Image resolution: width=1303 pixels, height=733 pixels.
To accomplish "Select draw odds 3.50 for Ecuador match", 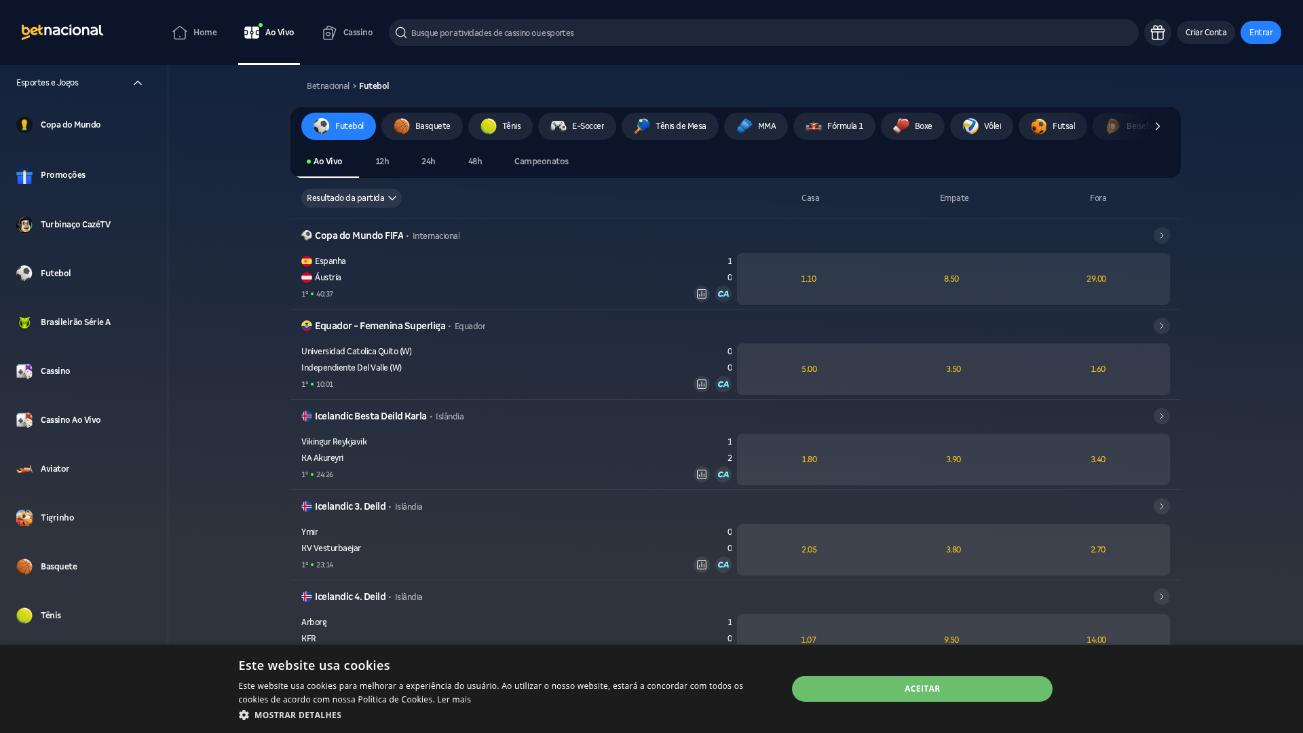I will point(953,369).
